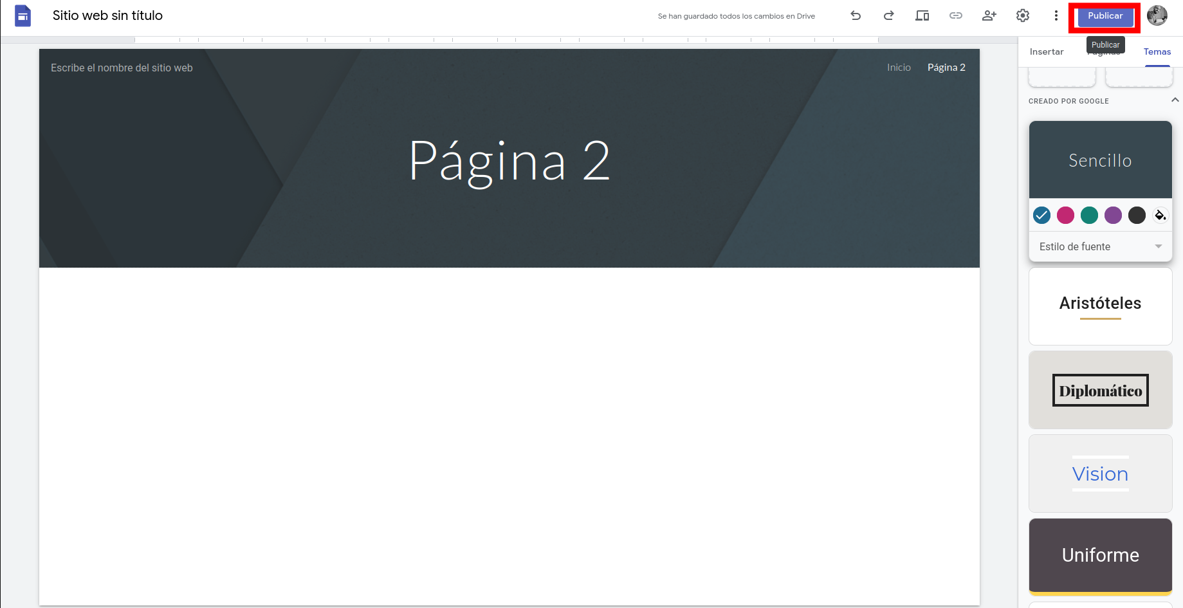Open share with others icon
This screenshot has height=608, width=1183.
tap(989, 15)
